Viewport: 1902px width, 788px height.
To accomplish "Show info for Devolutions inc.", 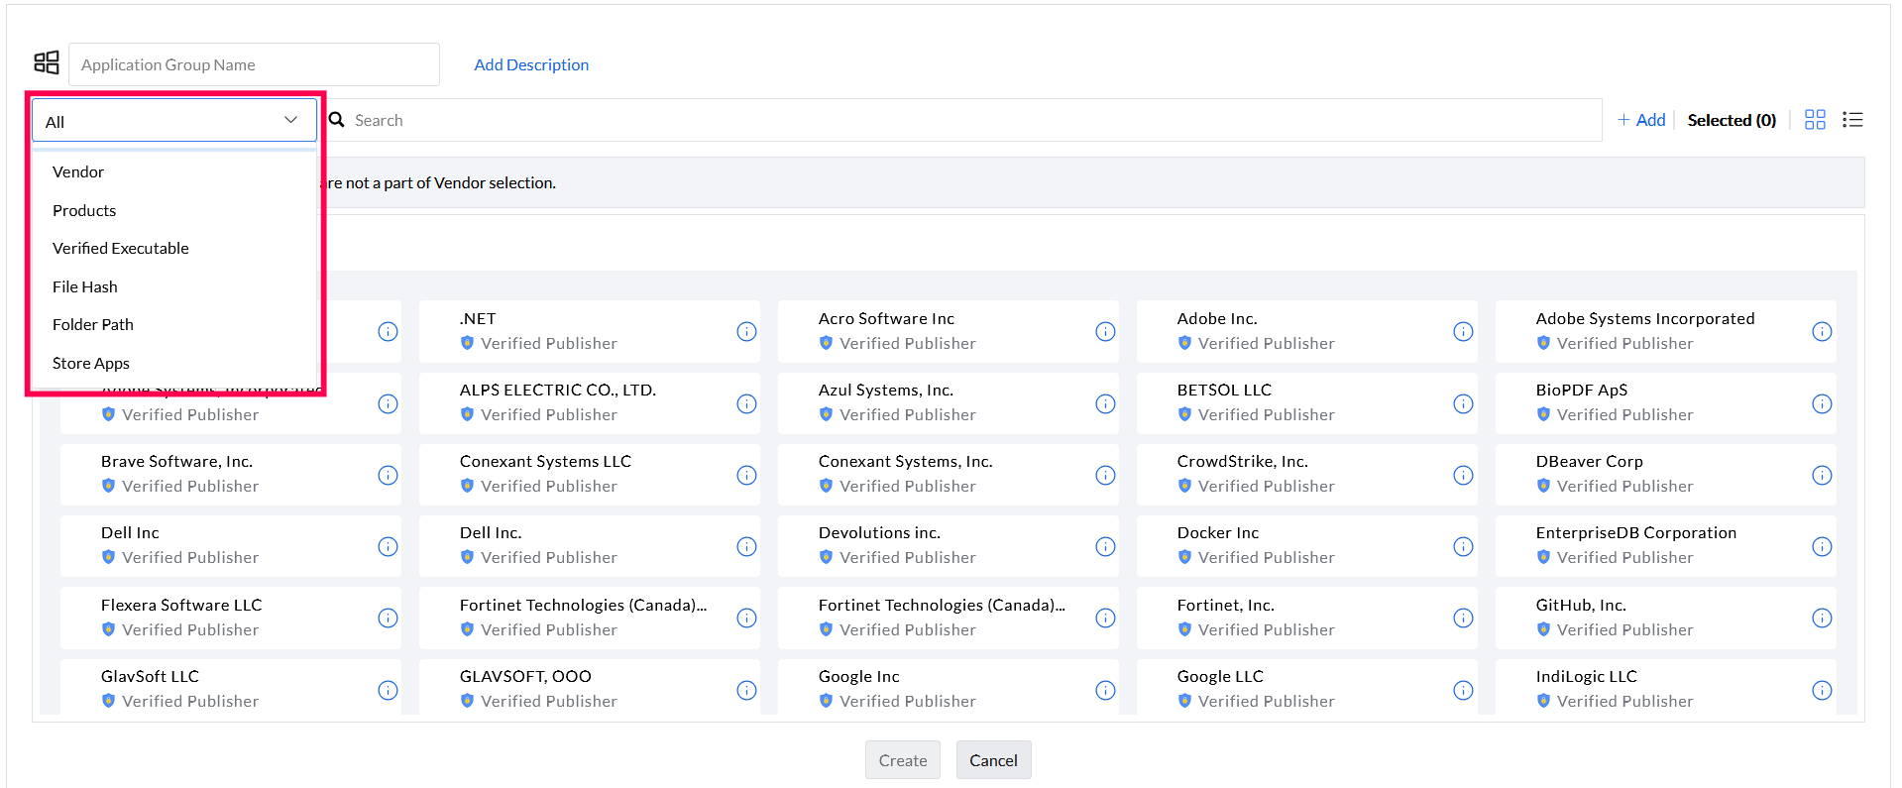I will pyautogui.click(x=1105, y=546).
